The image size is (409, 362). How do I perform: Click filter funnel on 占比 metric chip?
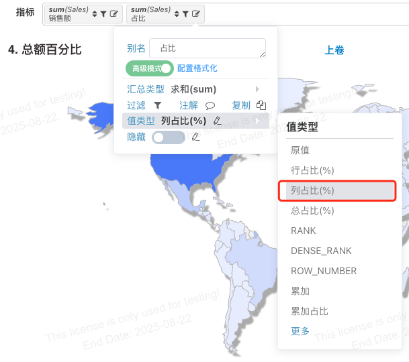(186, 14)
